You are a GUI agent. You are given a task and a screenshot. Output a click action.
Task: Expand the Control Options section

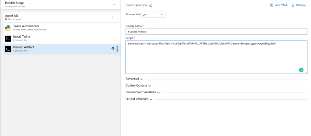(138, 85)
